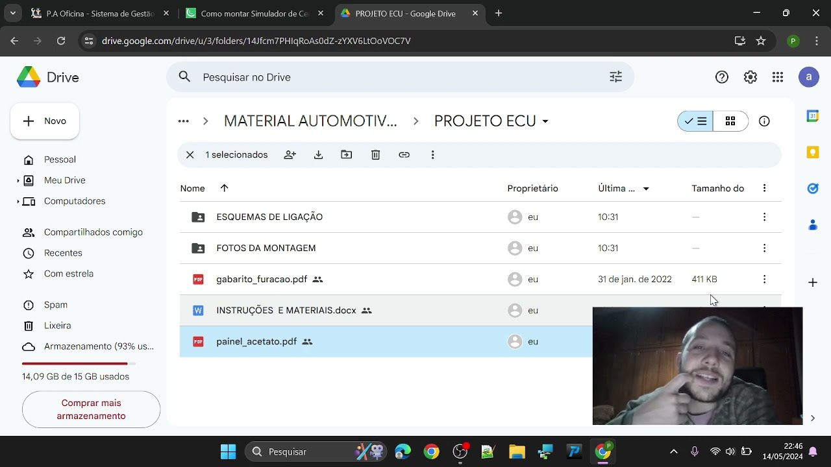Screen dimensions: 831x467
Task: Open File Explorer from the taskbar
Action: coord(517,451)
